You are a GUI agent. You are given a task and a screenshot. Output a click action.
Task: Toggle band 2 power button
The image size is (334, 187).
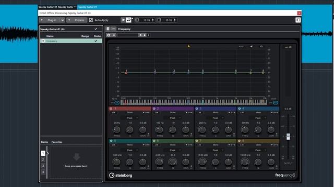point(154,109)
